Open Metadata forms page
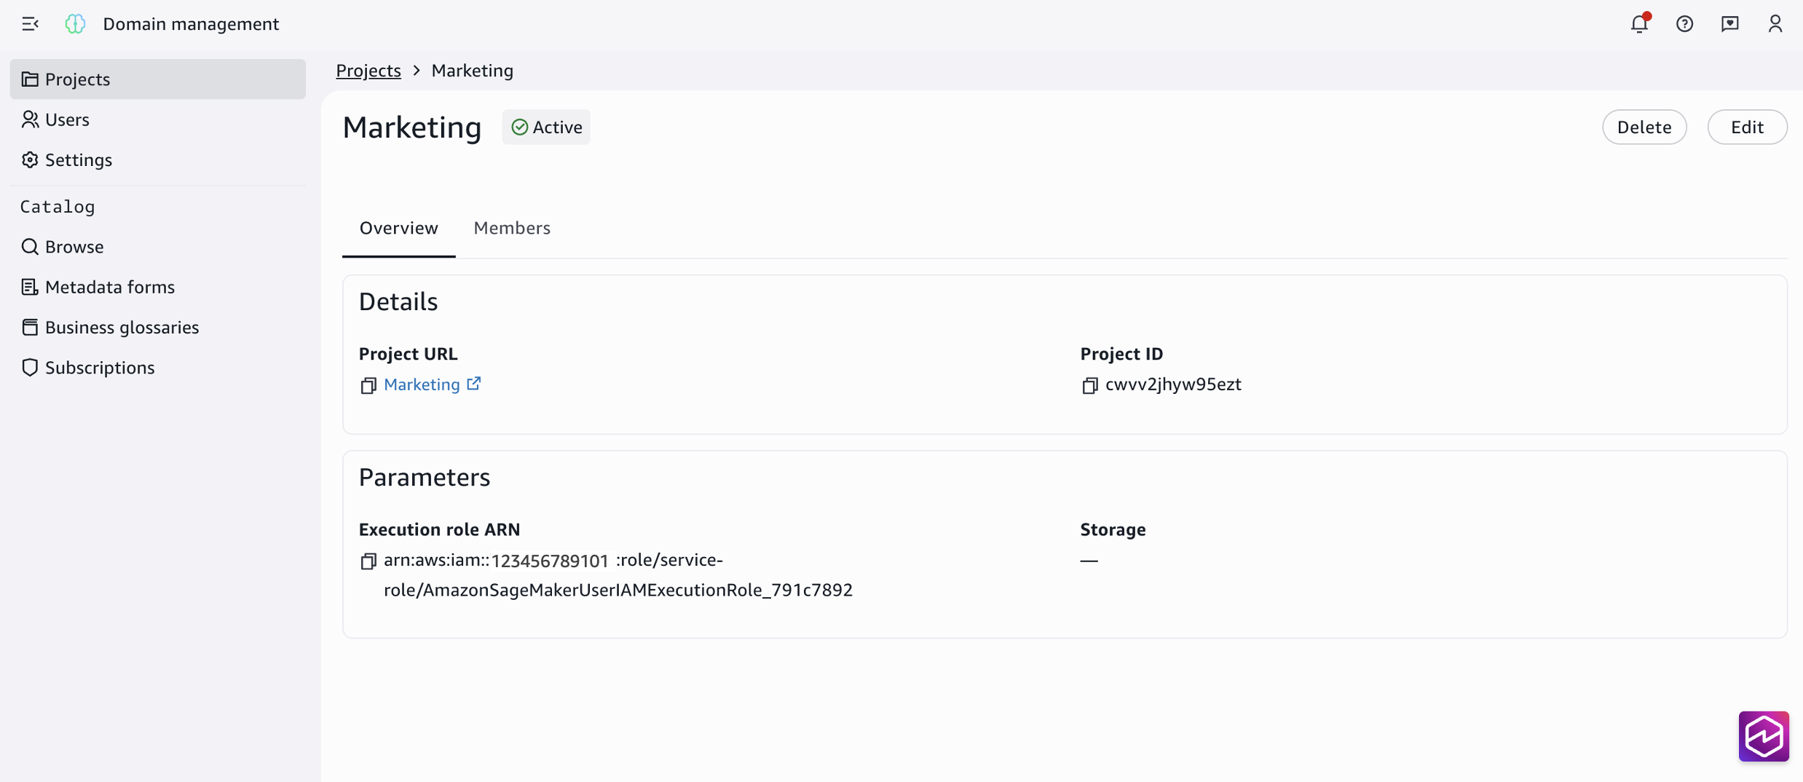 (x=158, y=287)
